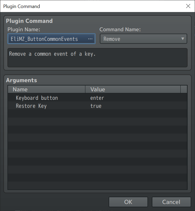
Task: Click the command description text box
Action: pyautogui.click(x=97, y=58)
